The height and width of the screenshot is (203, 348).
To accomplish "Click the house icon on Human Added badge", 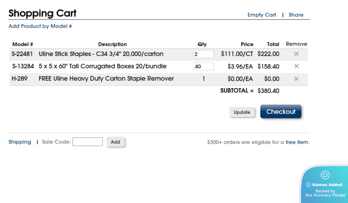I will coord(325,175).
